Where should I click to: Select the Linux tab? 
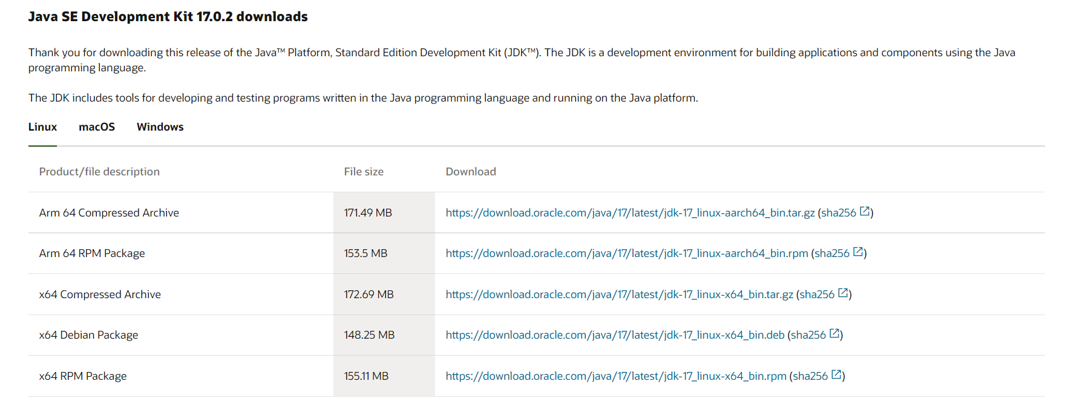click(42, 127)
